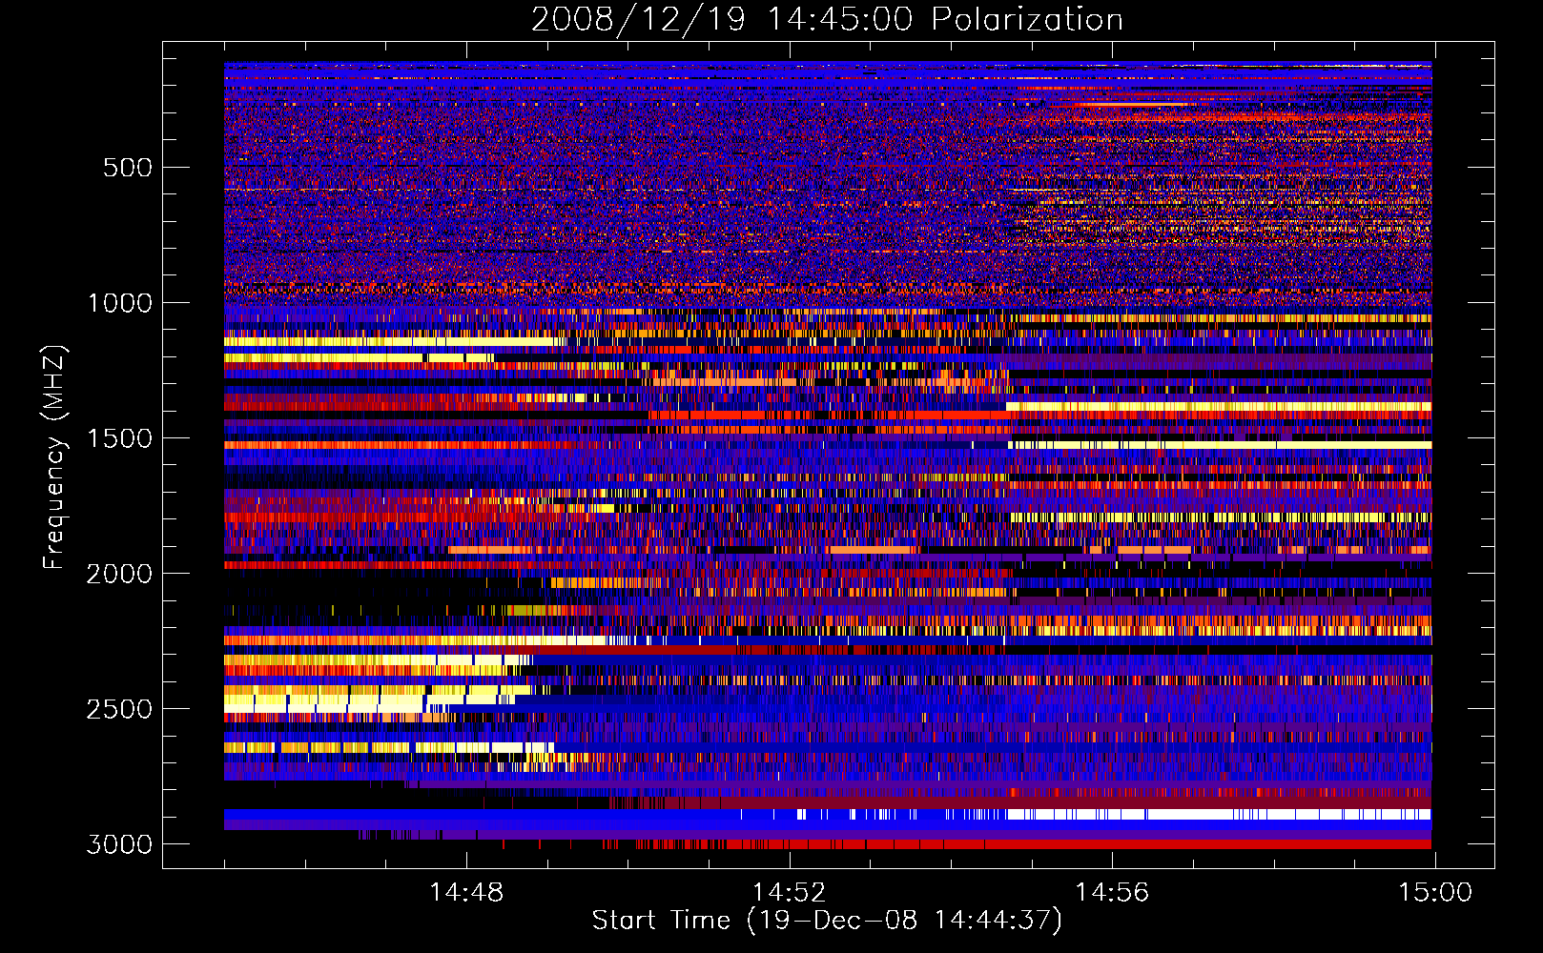The width and height of the screenshot is (1543, 953).
Task: Click the 3000 frequency tick label
Action: (119, 844)
